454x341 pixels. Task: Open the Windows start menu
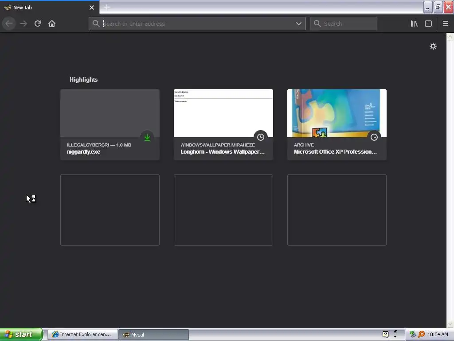(21, 334)
